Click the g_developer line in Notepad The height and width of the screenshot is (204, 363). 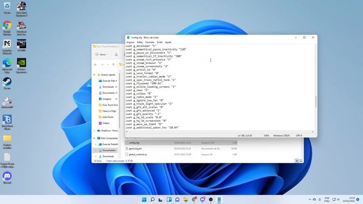(141, 46)
